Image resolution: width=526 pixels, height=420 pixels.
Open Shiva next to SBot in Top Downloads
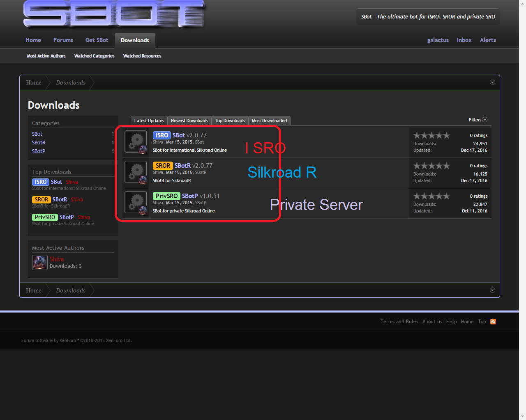coord(72,182)
